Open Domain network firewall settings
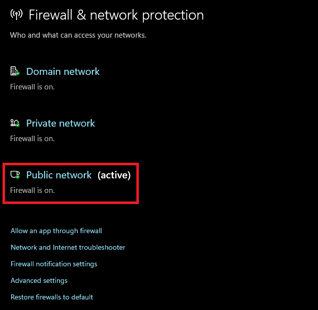Screen dimensions: 318x310 (x=63, y=71)
